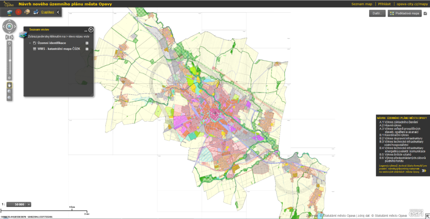The height and width of the screenshot is (219, 430).
Task: Pan the map right with the east arrow
Action: click(x=15, y=26)
